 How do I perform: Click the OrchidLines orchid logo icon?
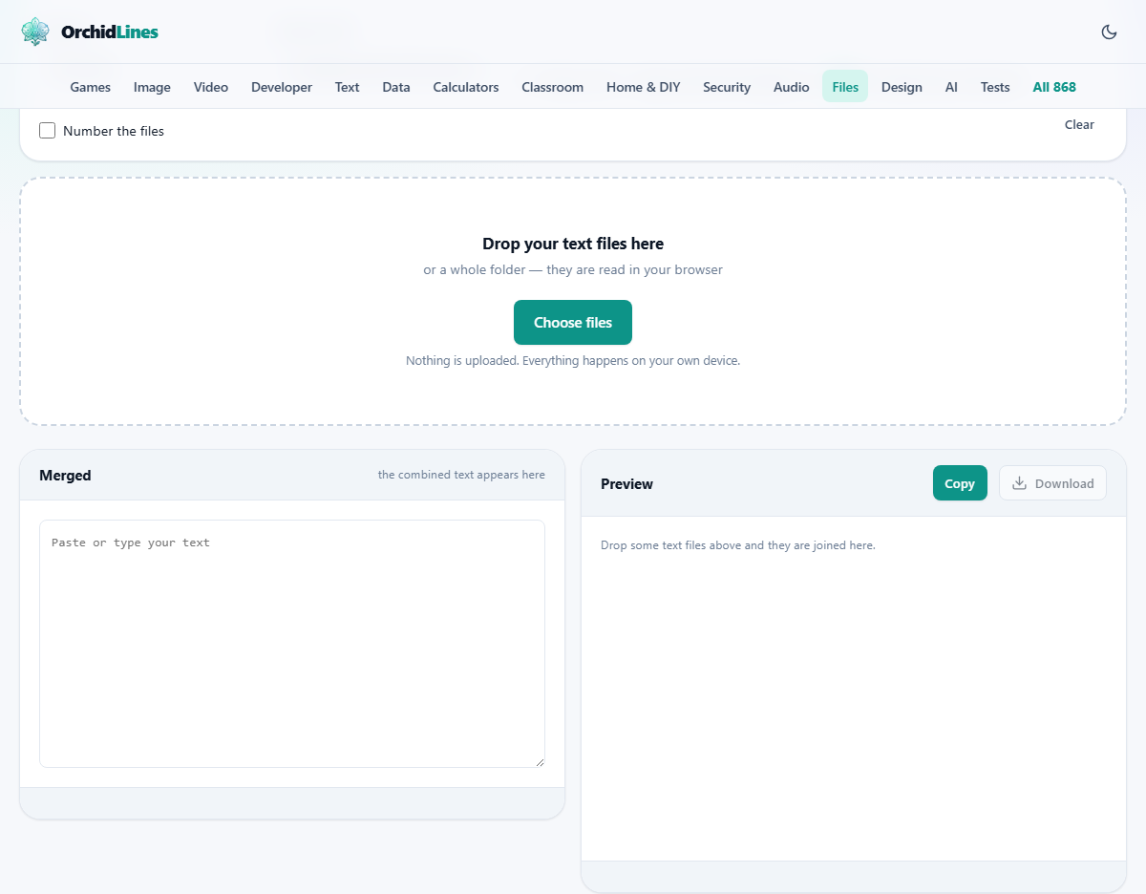(35, 32)
